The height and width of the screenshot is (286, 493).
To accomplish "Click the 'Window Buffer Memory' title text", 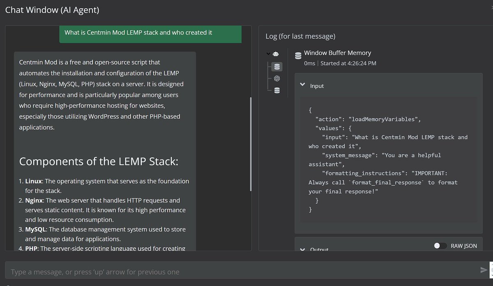I will [x=337, y=53].
